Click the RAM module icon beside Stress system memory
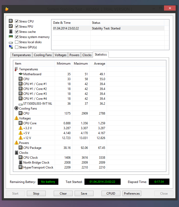The image size is (179, 207). click(x=11, y=36)
